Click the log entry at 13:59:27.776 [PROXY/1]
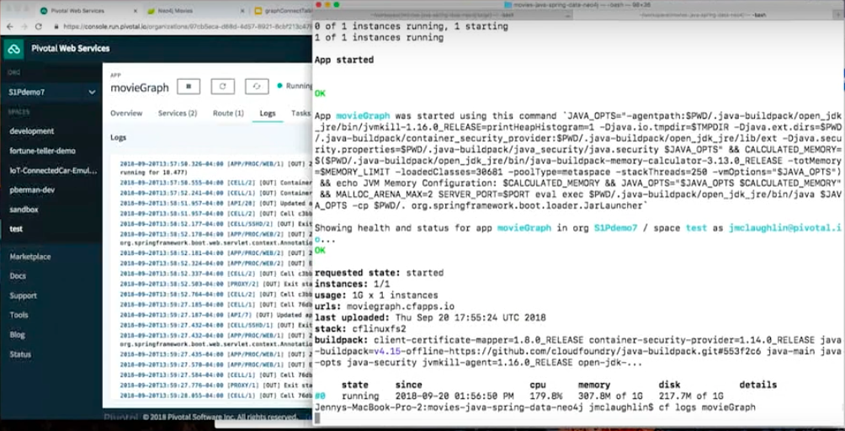Viewport: 845px width, 431px height. tap(216, 385)
